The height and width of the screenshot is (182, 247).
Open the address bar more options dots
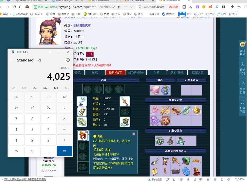coord(125,7)
